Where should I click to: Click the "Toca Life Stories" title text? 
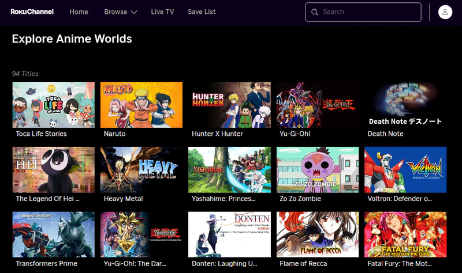click(41, 134)
